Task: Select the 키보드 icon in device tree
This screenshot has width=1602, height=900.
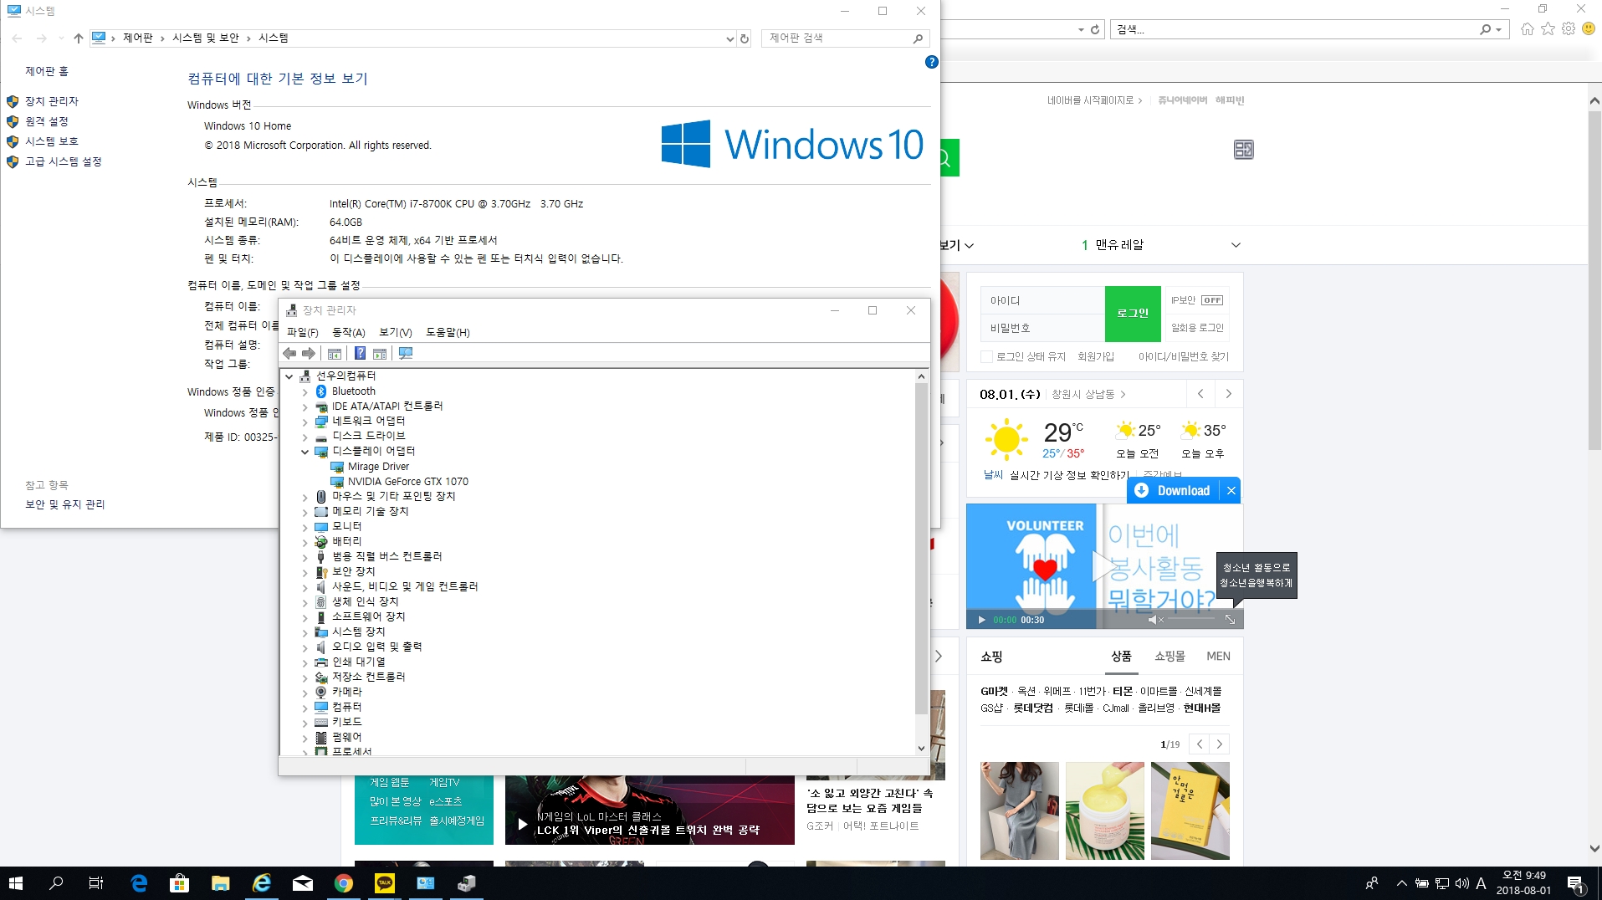Action: (x=321, y=723)
